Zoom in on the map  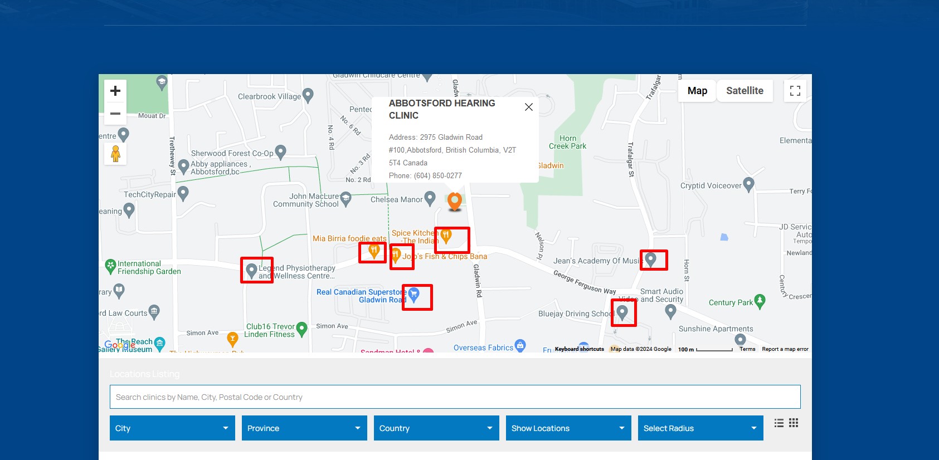pos(115,91)
